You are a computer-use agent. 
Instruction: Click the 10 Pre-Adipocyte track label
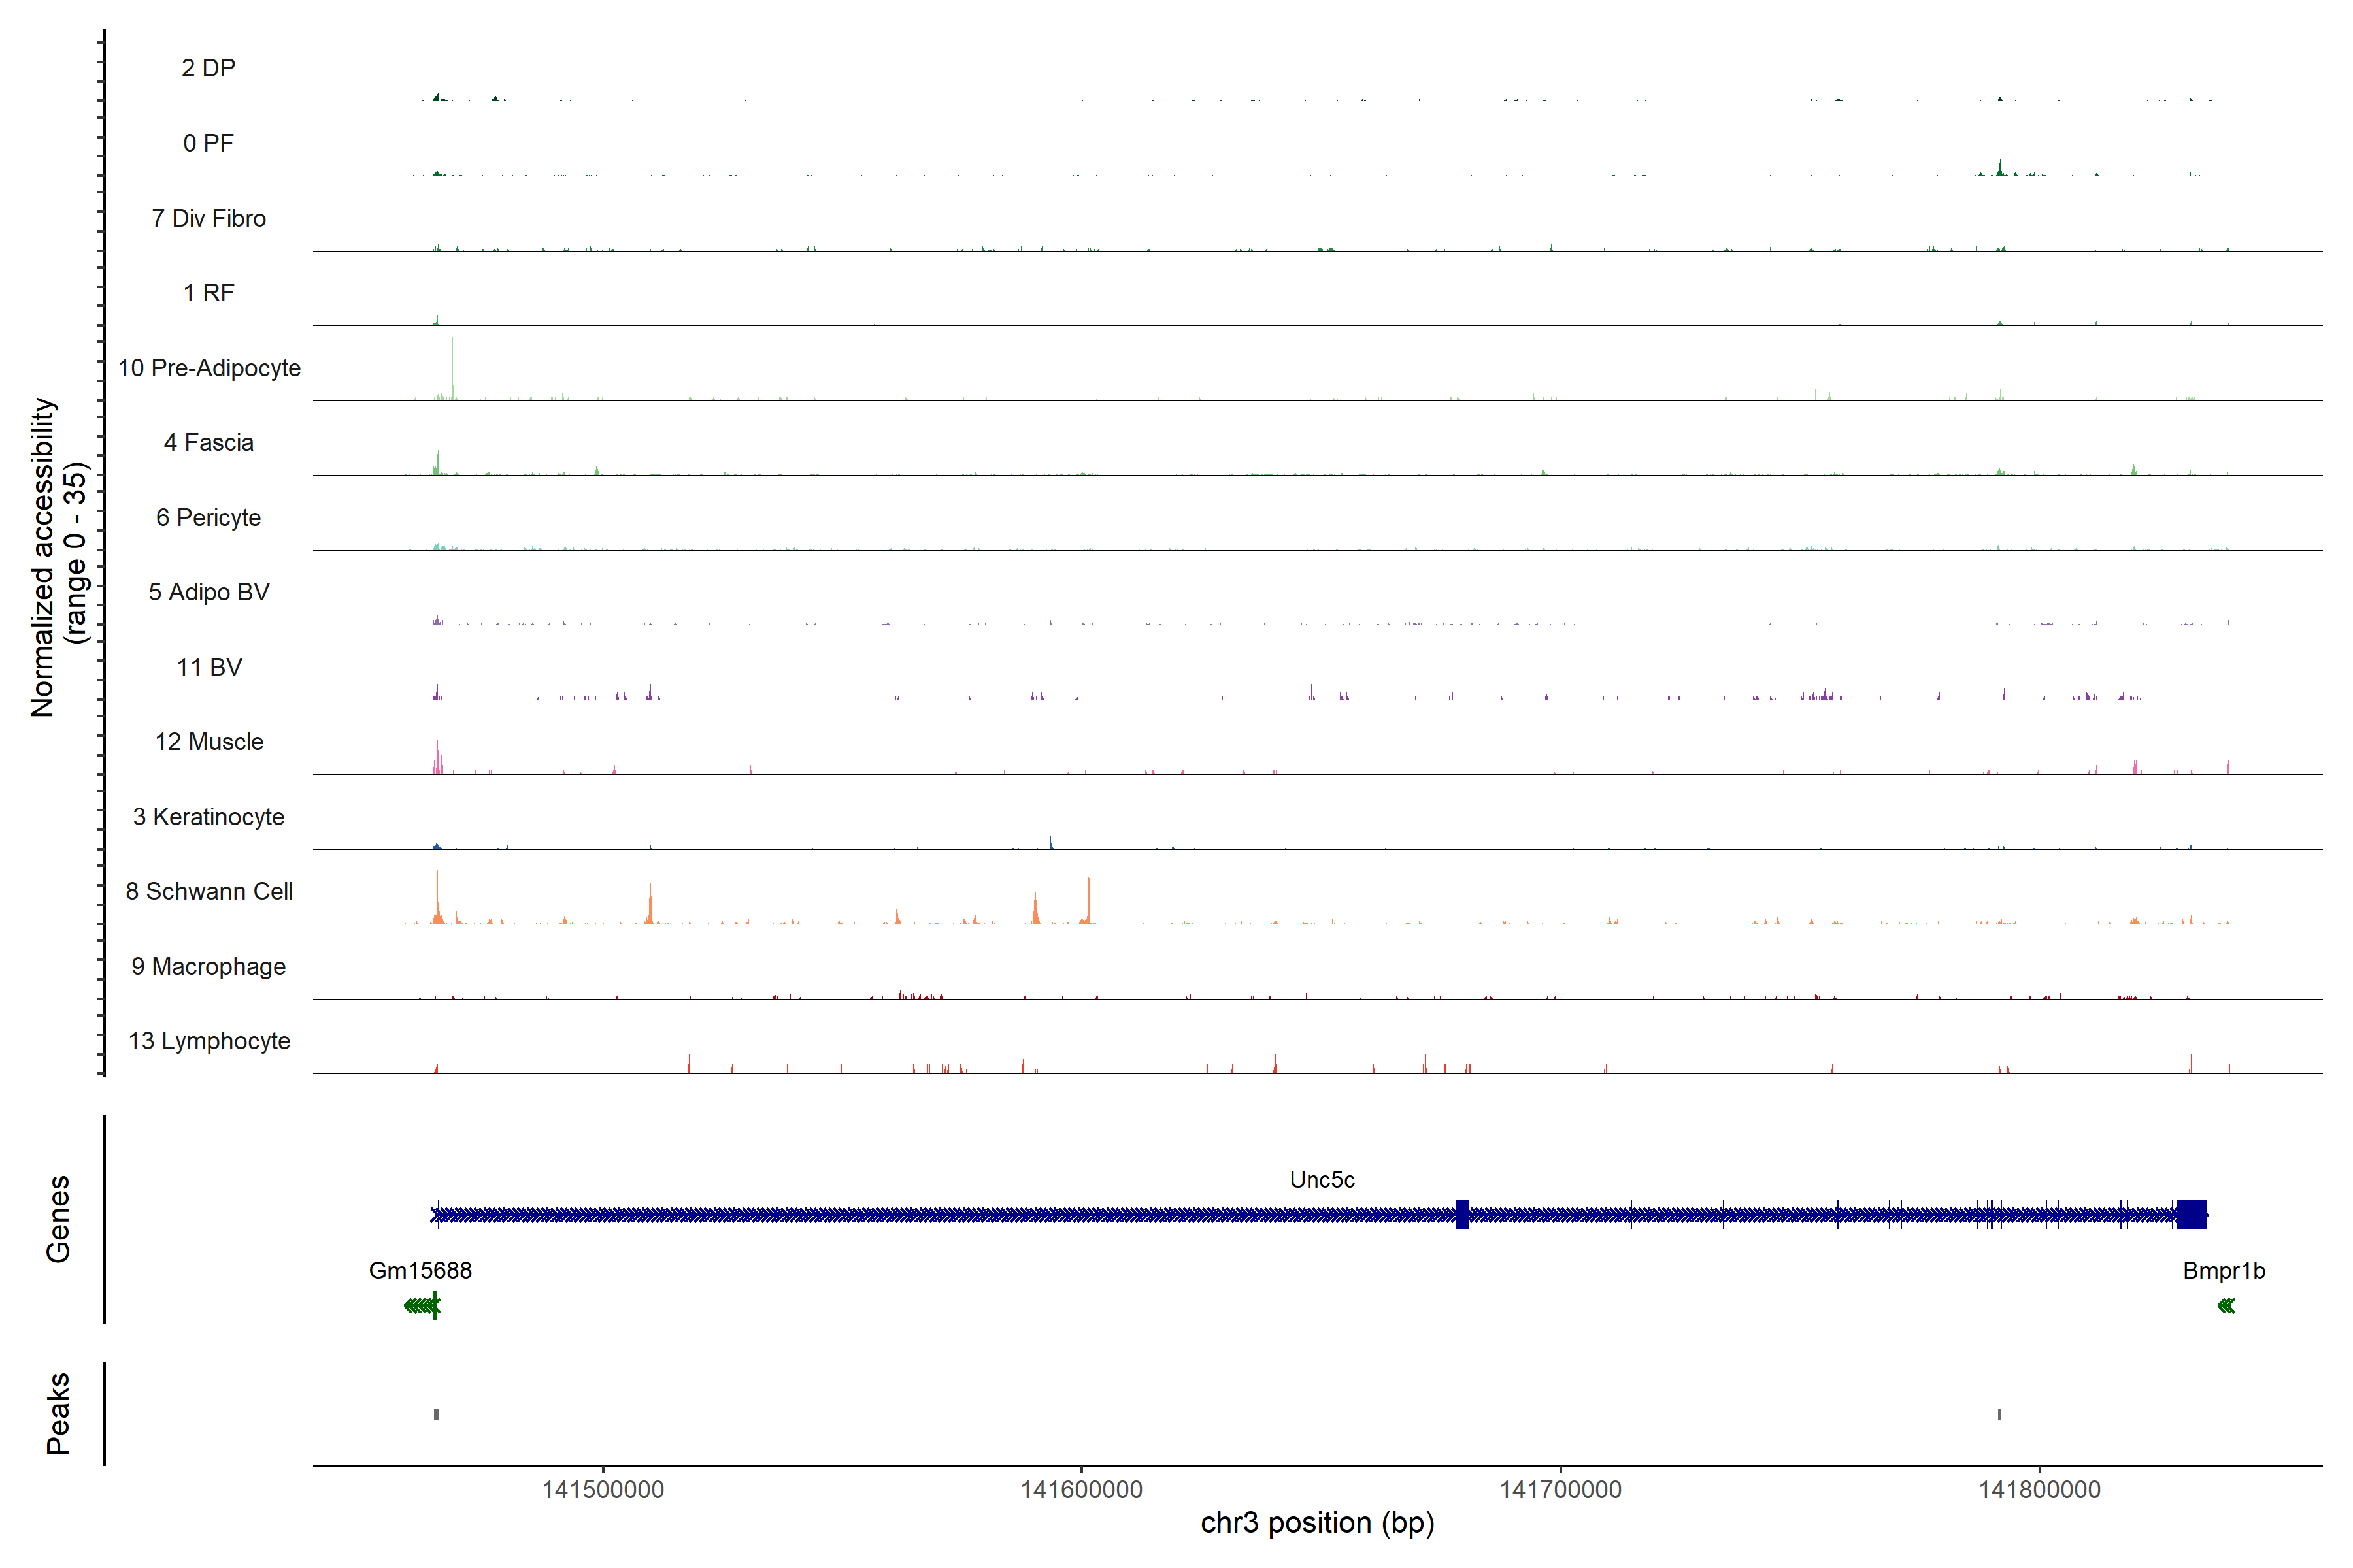pos(209,368)
